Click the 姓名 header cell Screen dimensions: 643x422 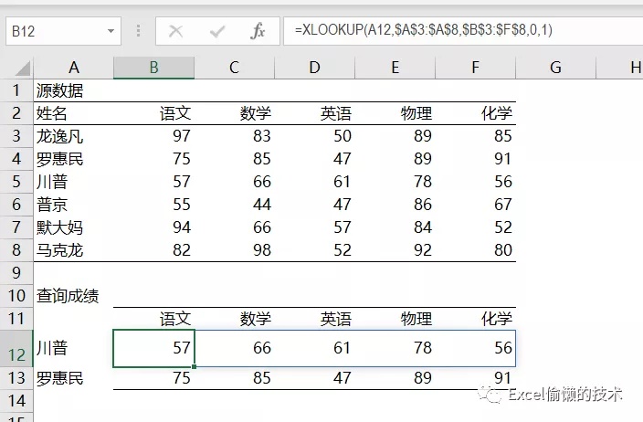pyautogui.click(x=73, y=112)
